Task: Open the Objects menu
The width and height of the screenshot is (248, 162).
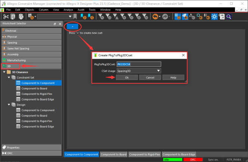Action: pos(30,10)
